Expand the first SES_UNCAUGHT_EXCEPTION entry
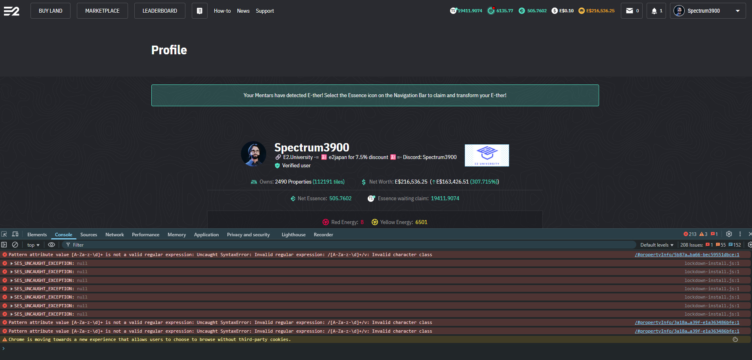 click(12, 263)
